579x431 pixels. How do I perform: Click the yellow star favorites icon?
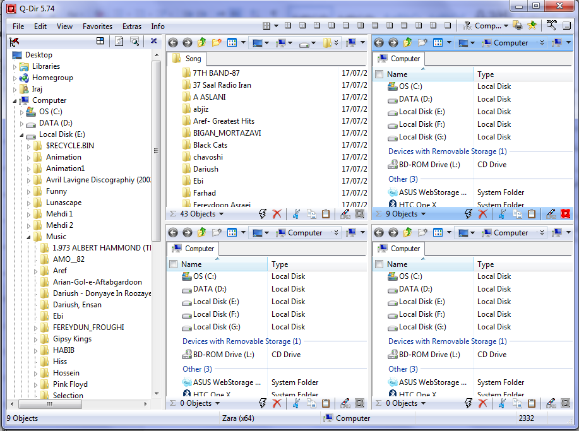(532, 26)
